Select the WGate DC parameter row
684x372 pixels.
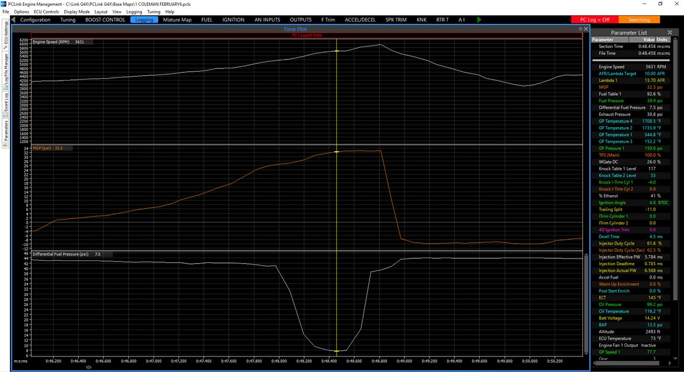tap(631, 162)
